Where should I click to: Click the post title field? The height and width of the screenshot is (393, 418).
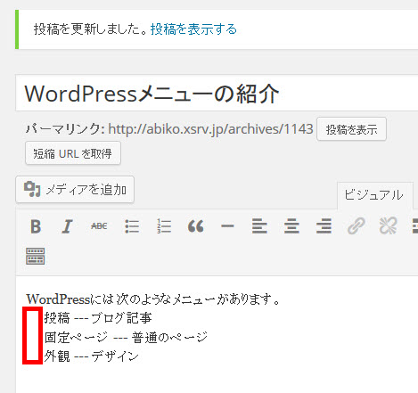[x=217, y=93]
